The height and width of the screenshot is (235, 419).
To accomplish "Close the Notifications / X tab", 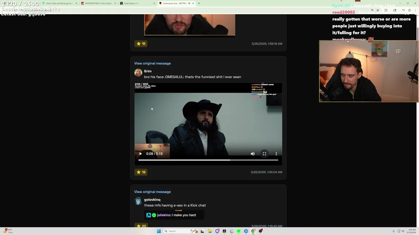I will tap(154, 3).
